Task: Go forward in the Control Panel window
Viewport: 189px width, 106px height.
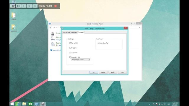Action: [54, 27]
